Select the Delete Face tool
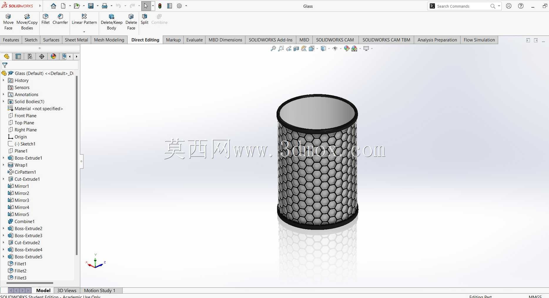This screenshot has height=298, width=549. coord(131,22)
